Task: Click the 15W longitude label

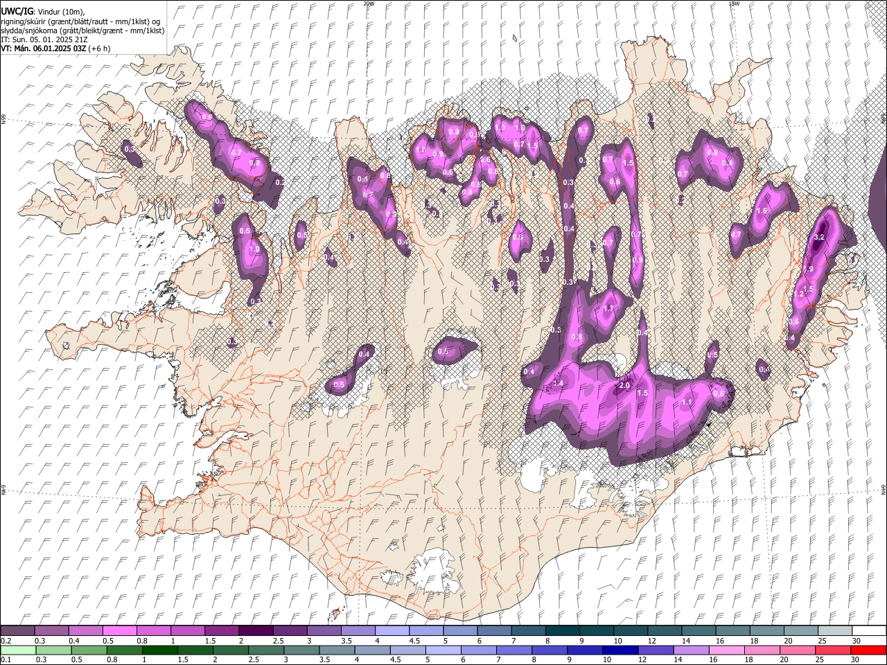Action: tap(734, 3)
